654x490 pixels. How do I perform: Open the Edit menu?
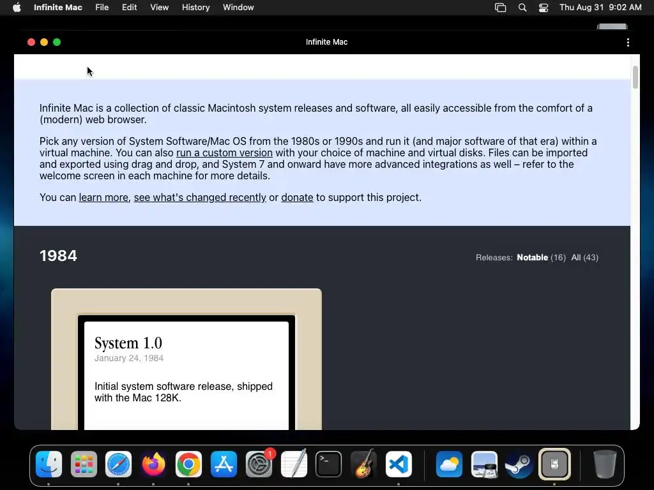click(x=129, y=8)
